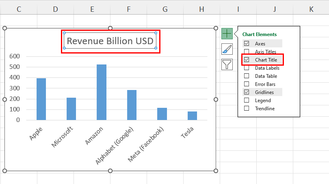Click the Chart Elements panel heading
The height and width of the screenshot is (184, 329).
260,34
